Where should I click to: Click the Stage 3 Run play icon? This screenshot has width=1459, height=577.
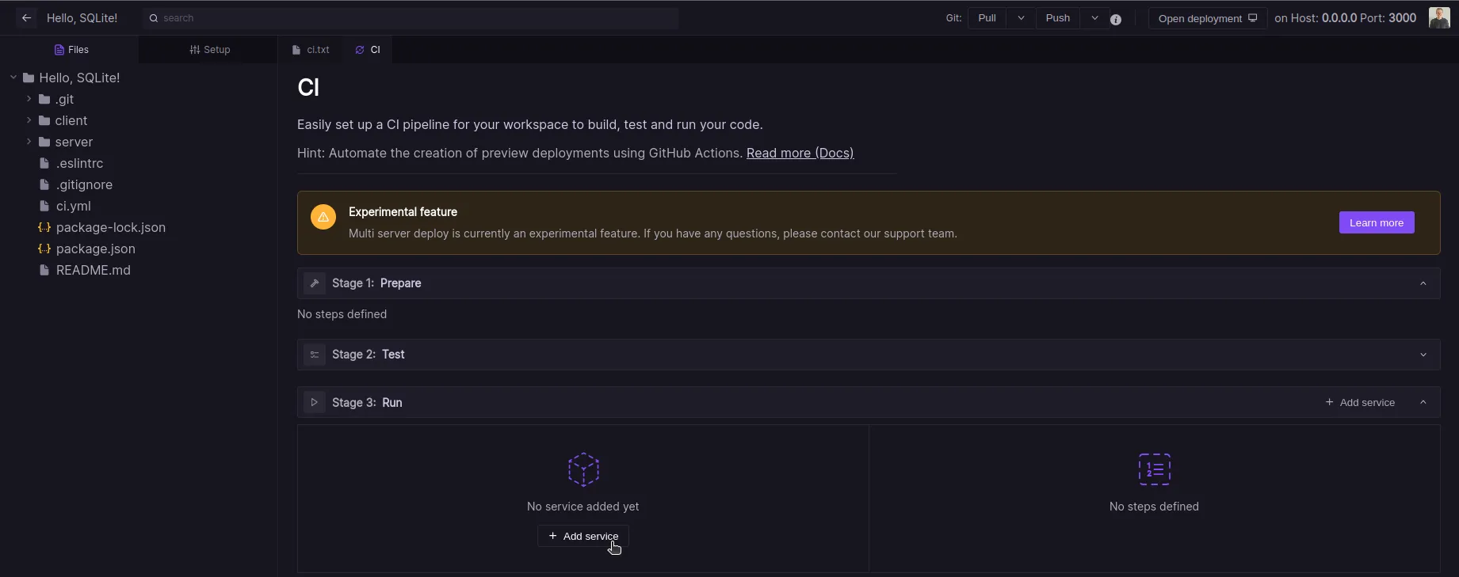pos(315,402)
